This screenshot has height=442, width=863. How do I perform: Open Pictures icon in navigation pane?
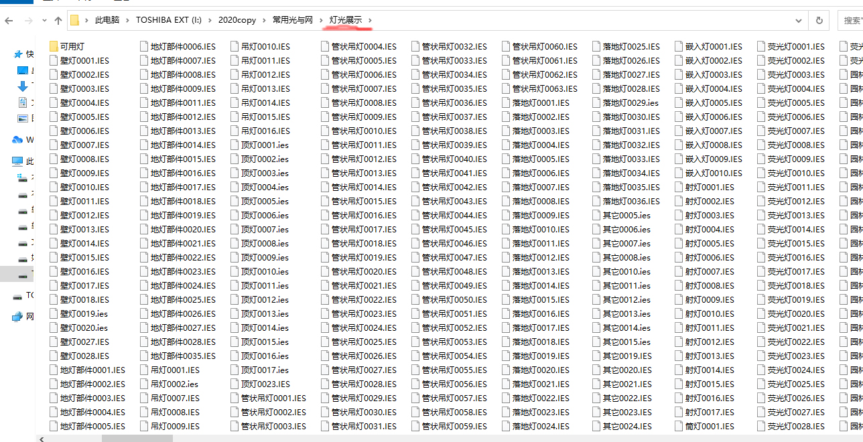click(x=23, y=119)
